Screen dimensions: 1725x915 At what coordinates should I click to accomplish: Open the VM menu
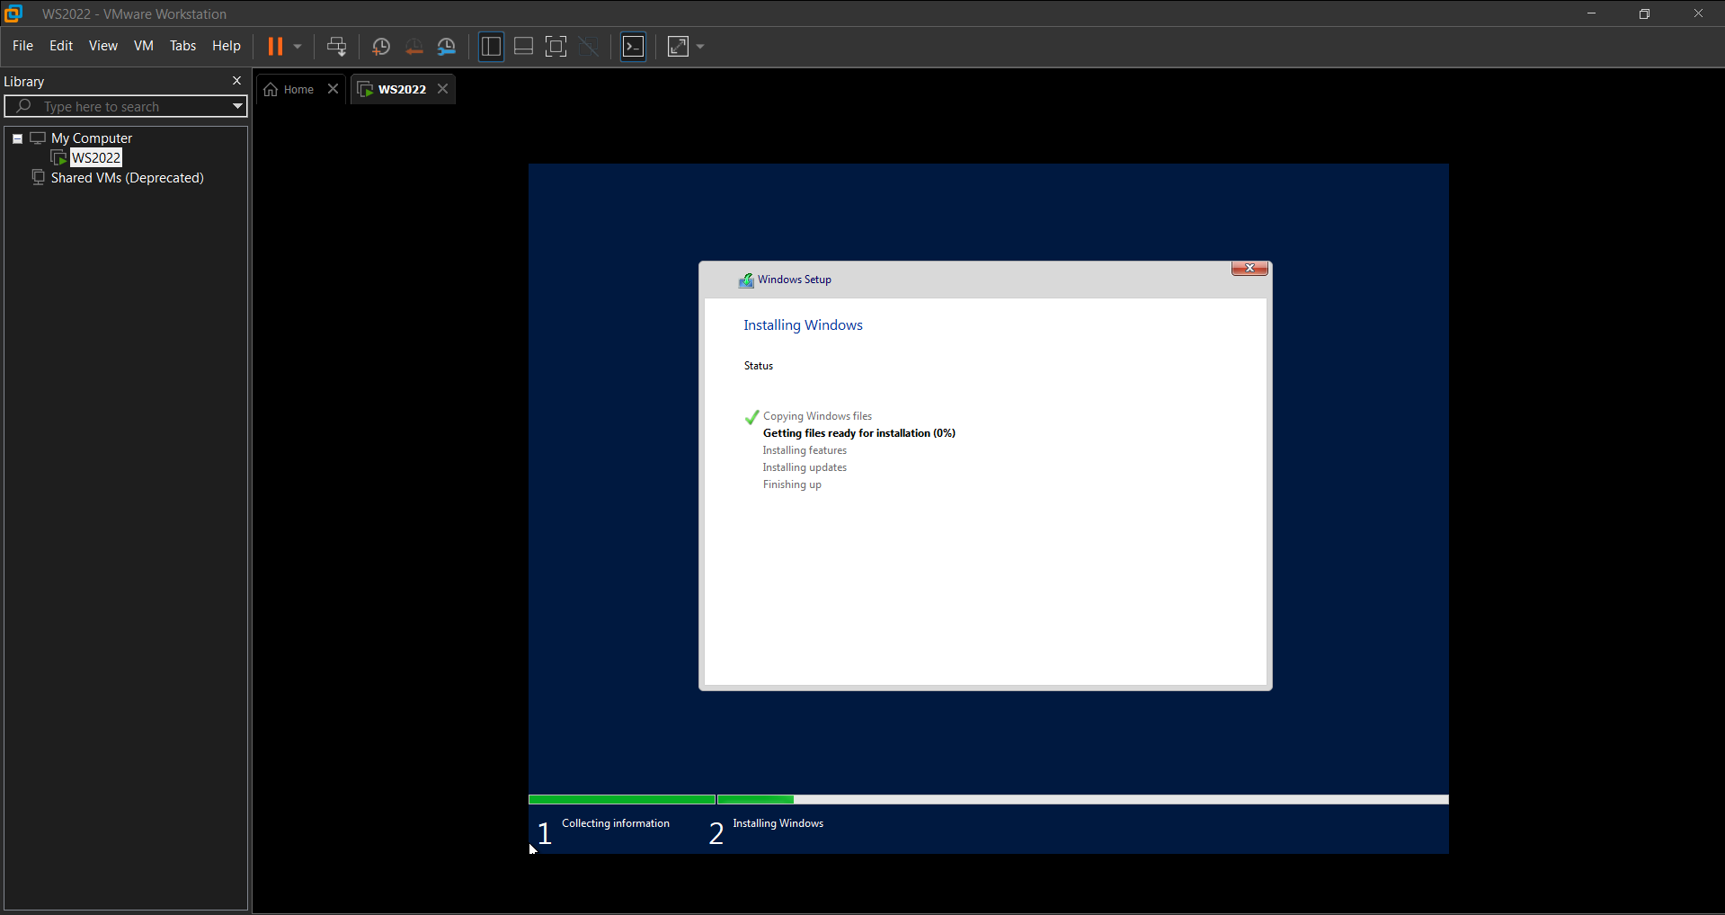(x=144, y=46)
